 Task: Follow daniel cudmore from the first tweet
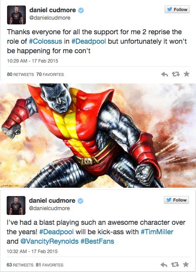point(177,9)
